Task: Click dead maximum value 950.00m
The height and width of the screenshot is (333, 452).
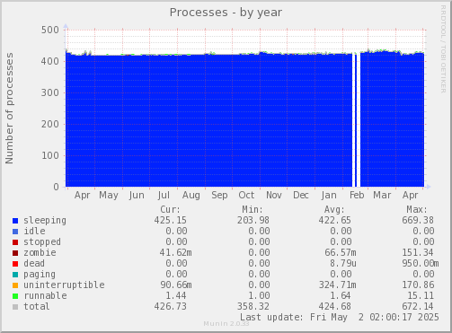Action: pos(421,263)
